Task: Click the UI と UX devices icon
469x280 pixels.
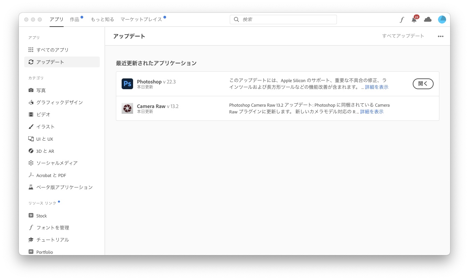Action: (31, 139)
